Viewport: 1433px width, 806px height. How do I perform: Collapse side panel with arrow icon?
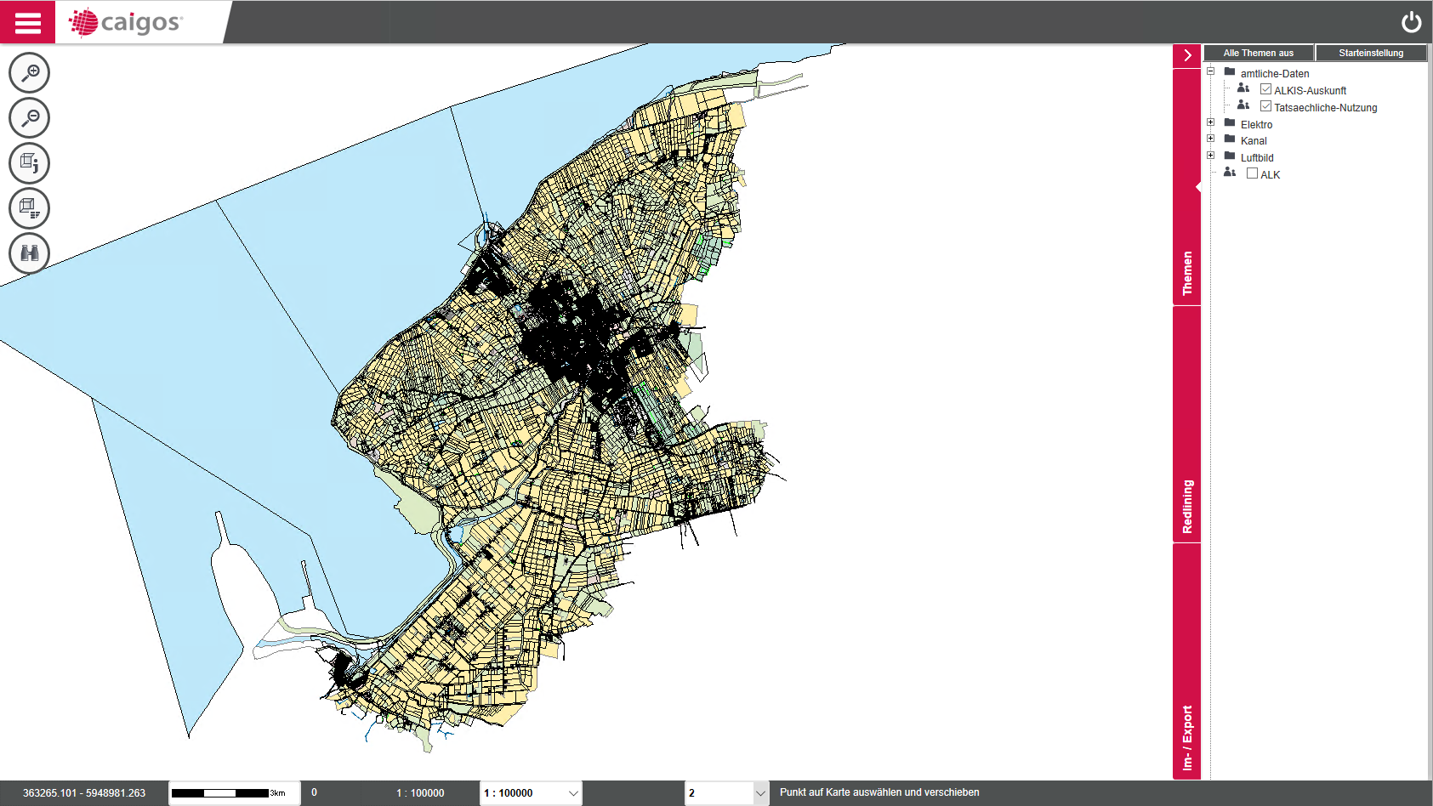(1187, 55)
